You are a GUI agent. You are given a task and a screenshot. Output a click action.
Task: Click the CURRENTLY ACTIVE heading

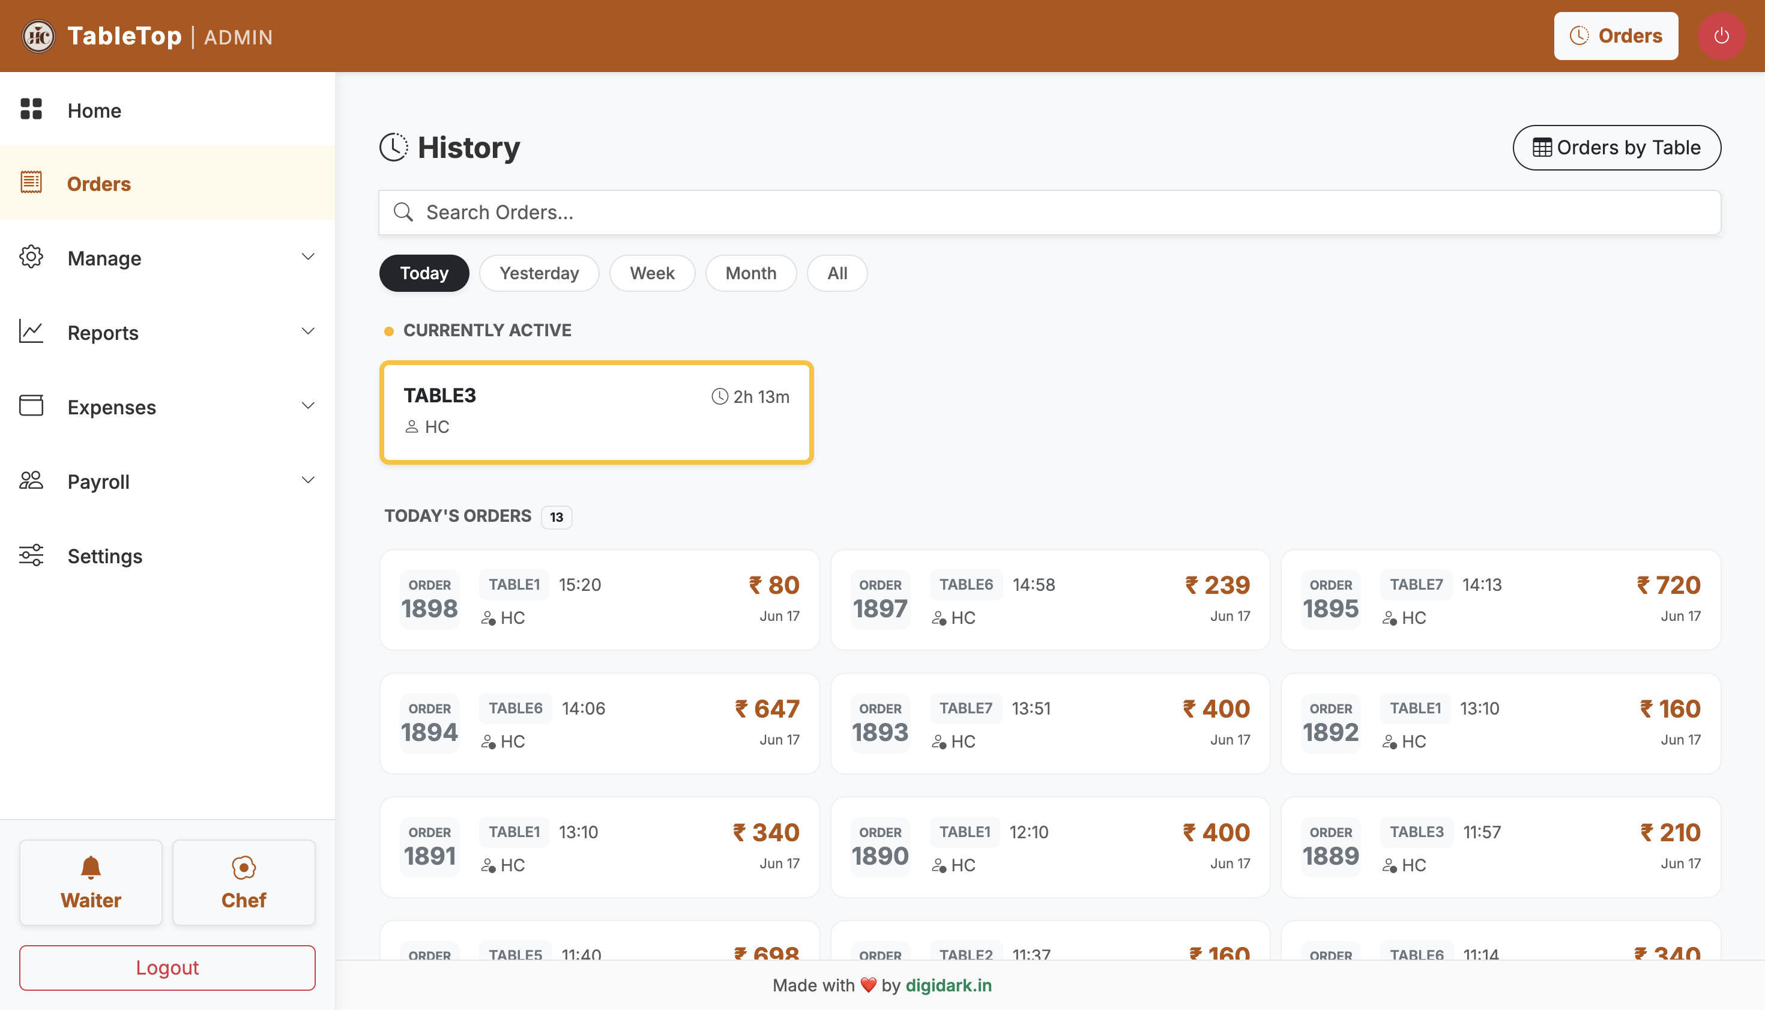click(487, 330)
